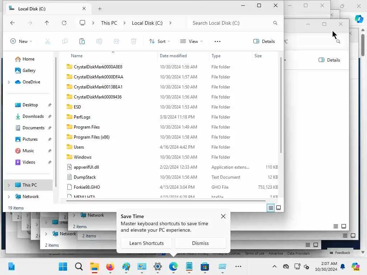Open Settings gear on taskbar
This screenshot has width=367, height=275.
[x=158, y=266]
